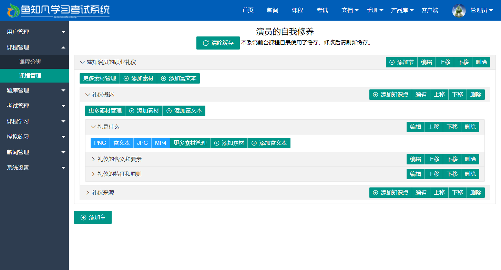The width and height of the screenshot is (501, 270).
Task: Open the 管理员 account dropdown
Action: [x=482, y=10]
